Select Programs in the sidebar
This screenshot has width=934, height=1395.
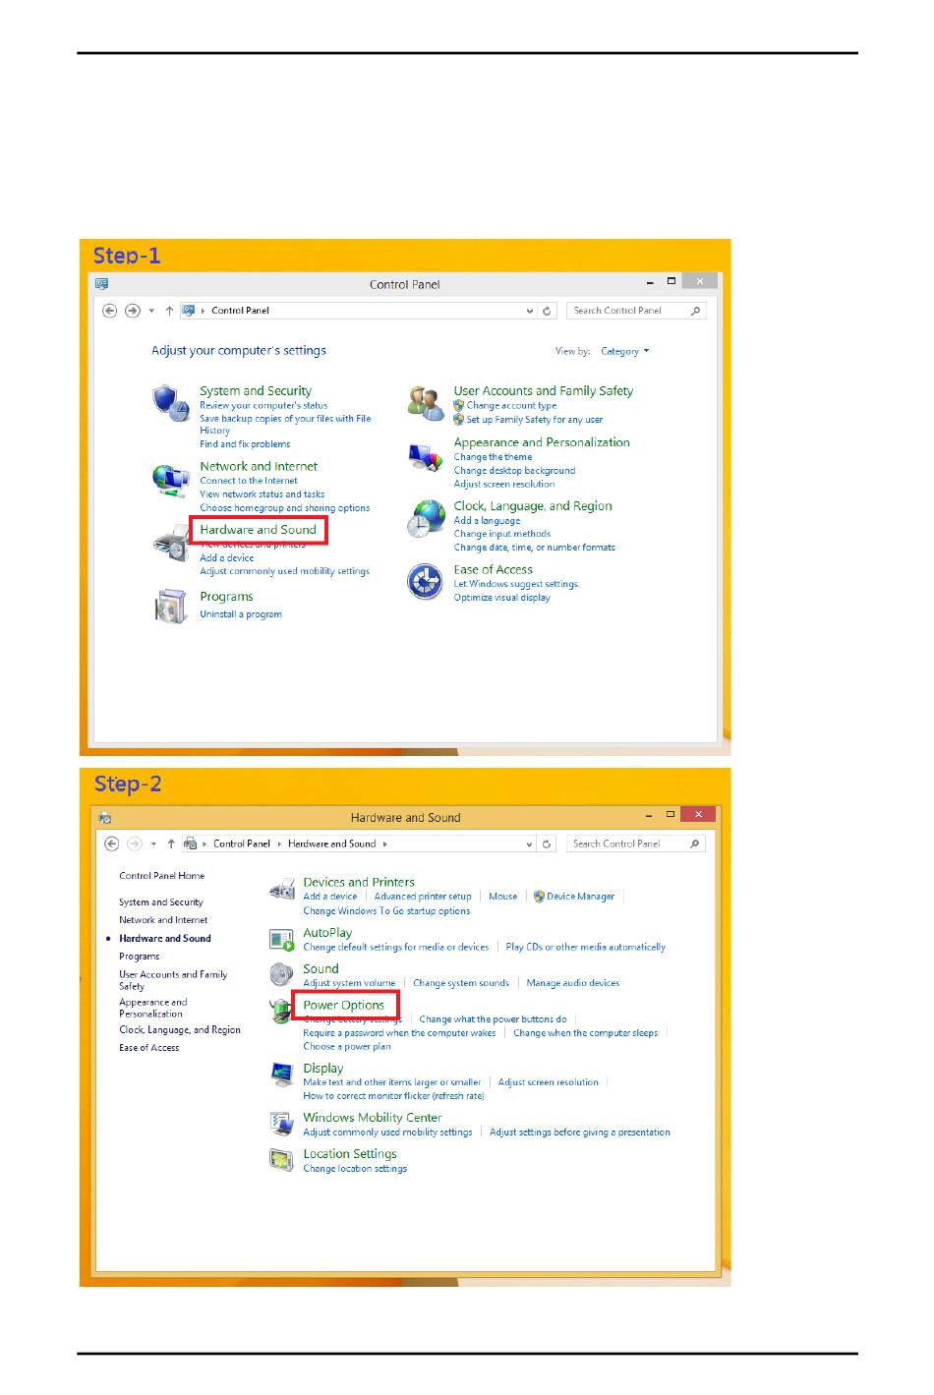coord(140,957)
